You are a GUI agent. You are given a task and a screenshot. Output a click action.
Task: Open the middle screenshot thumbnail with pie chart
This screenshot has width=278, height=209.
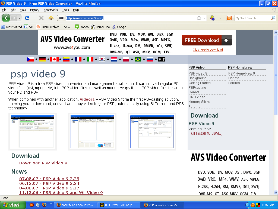(92, 132)
